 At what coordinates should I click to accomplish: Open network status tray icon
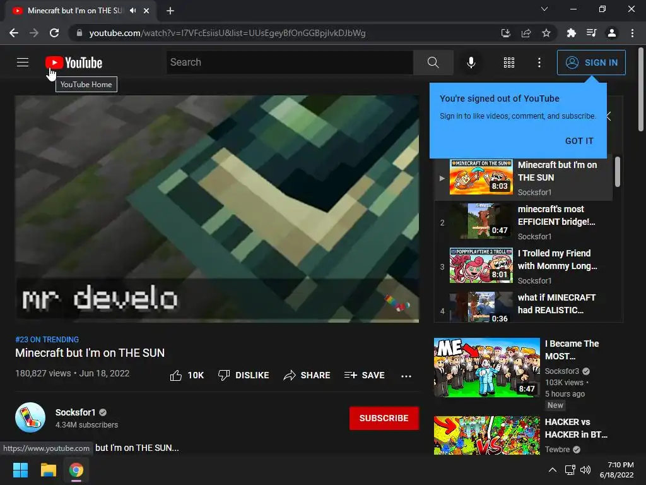[x=570, y=470]
